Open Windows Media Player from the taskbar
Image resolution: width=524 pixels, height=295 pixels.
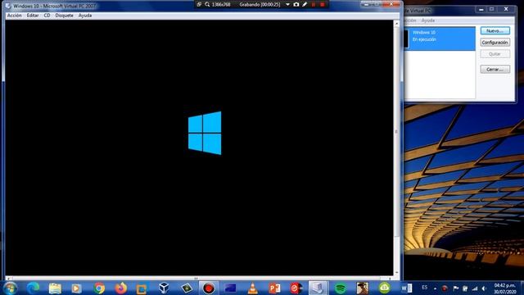click(76, 288)
